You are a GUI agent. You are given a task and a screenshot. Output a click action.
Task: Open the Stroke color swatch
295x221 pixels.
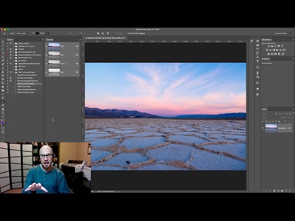47,33
